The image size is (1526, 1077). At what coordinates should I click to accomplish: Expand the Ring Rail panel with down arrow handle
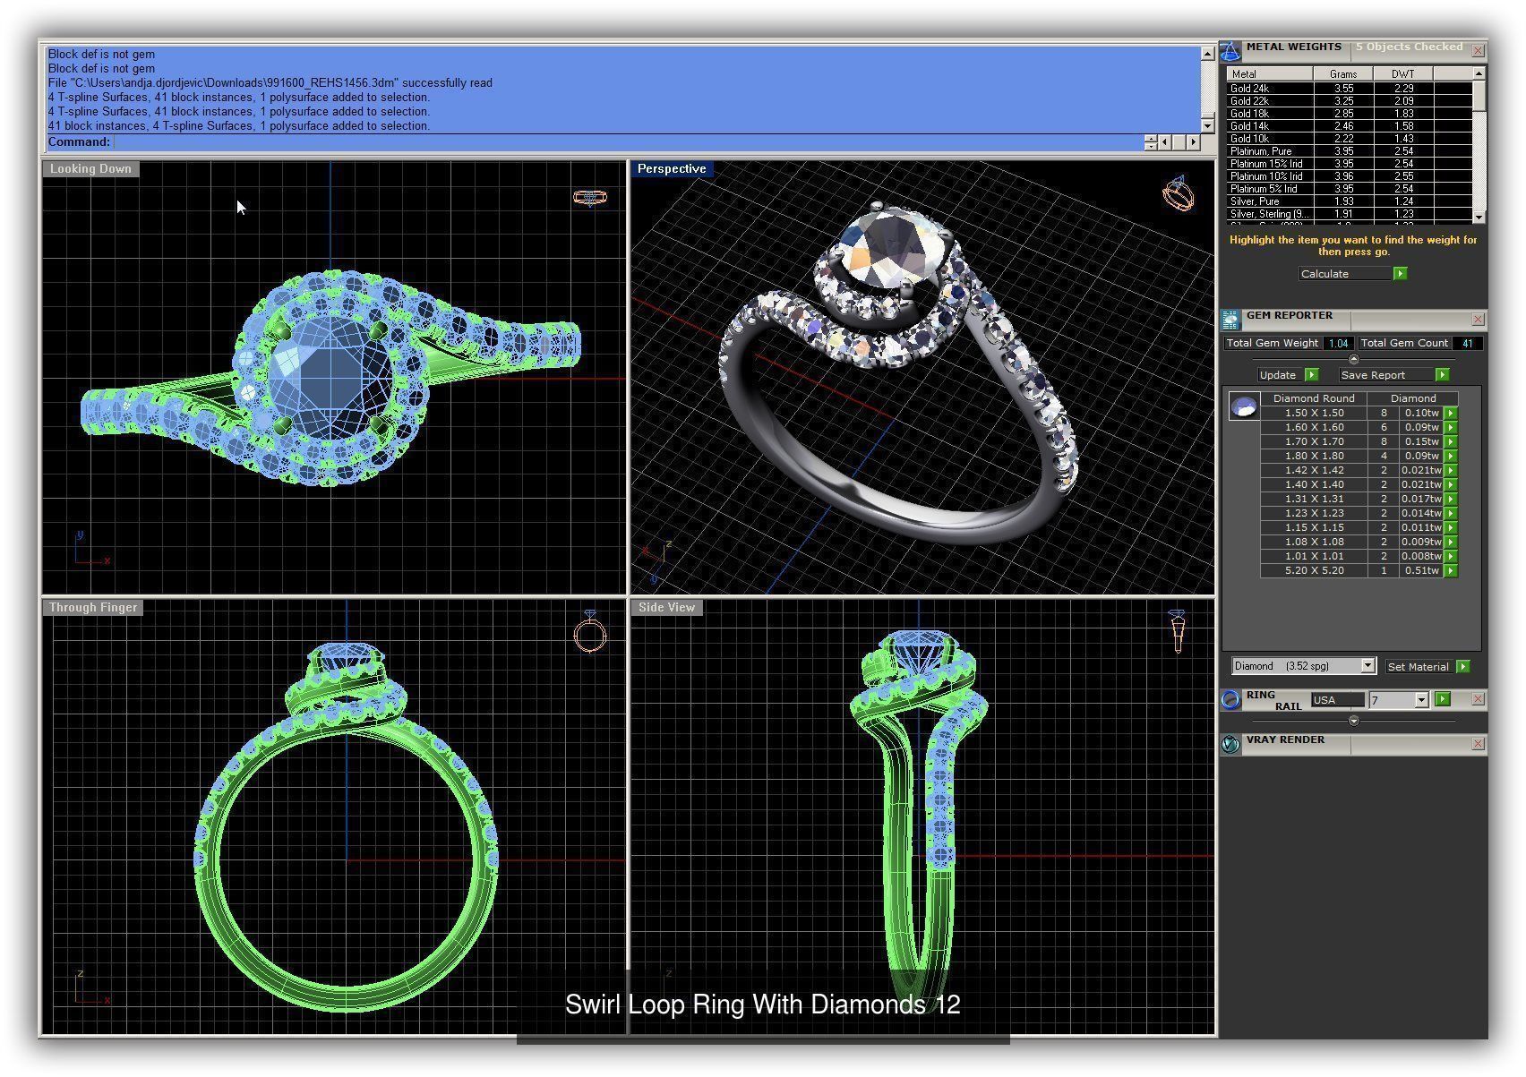pos(1353,720)
